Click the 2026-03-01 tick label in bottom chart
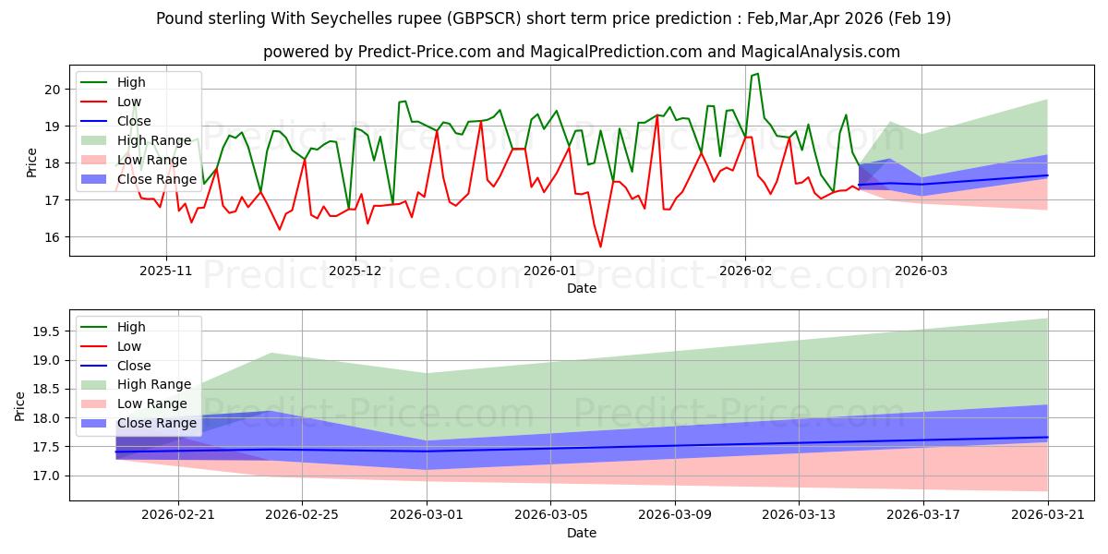The width and height of the screenshot is (1108, 554). click(427, 515)
